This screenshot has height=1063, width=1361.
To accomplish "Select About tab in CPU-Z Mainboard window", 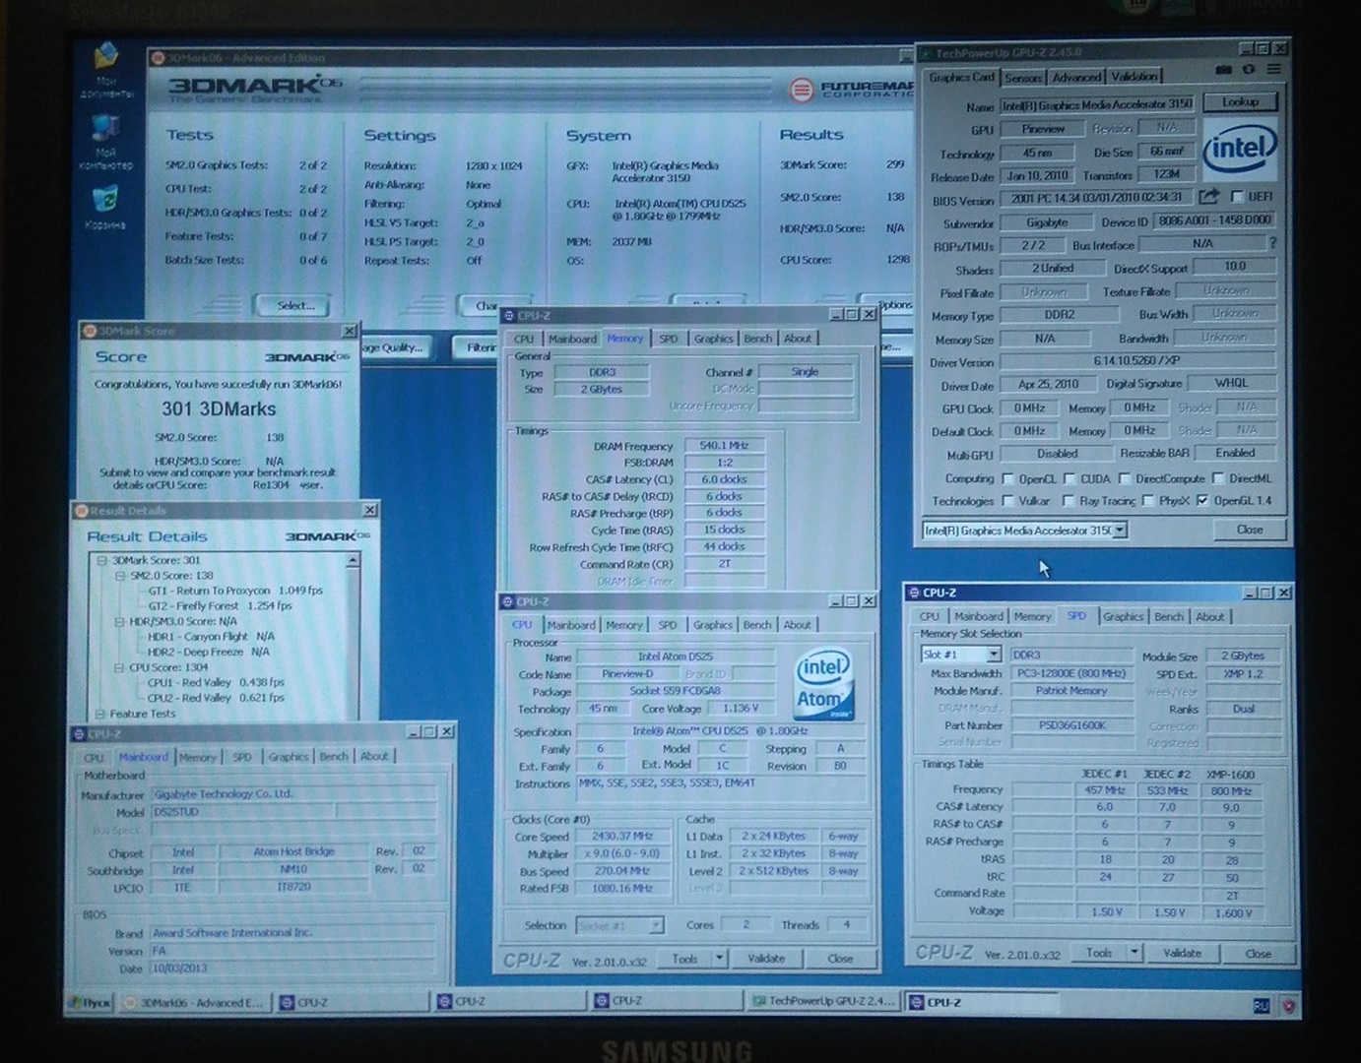I will coord(373,757).
